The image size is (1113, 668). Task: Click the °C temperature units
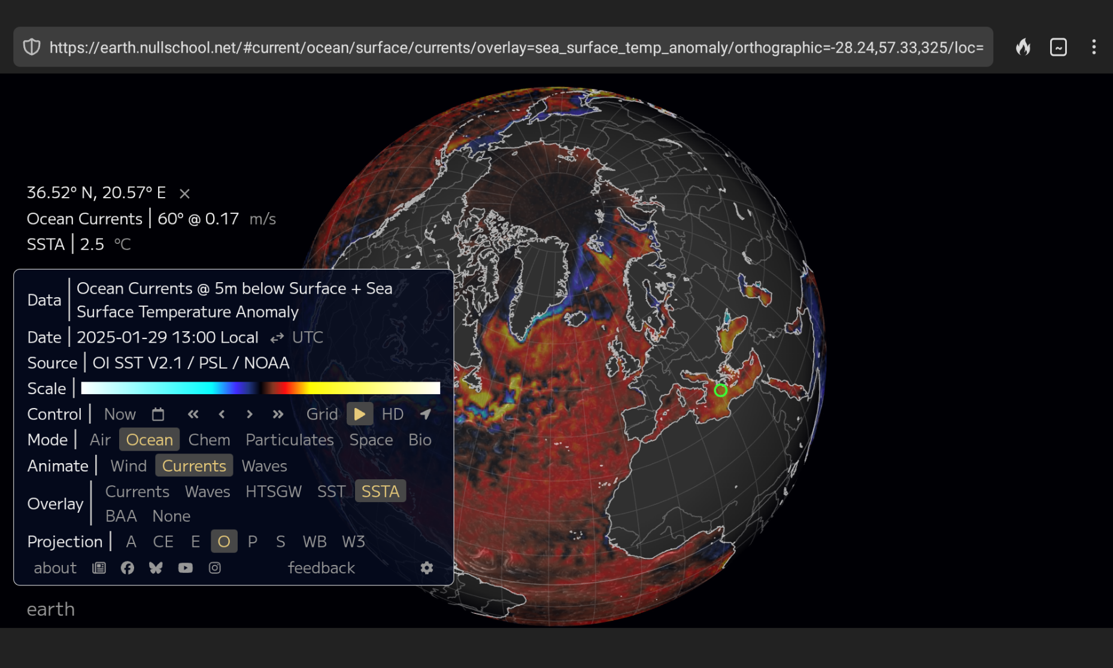[122, 244]
